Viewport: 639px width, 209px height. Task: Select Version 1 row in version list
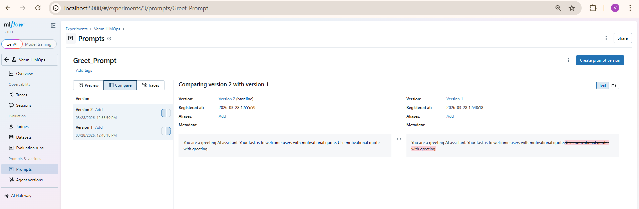(123, 131)
